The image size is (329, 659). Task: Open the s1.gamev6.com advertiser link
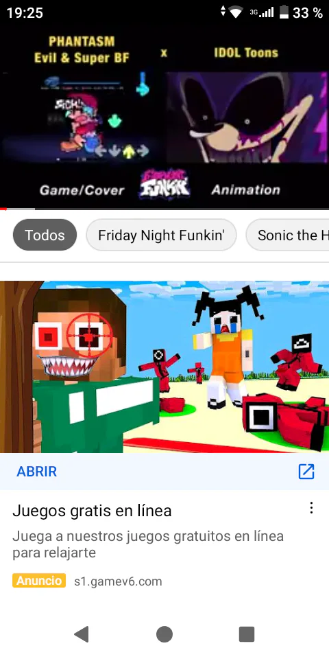click(x=118, y=581)
